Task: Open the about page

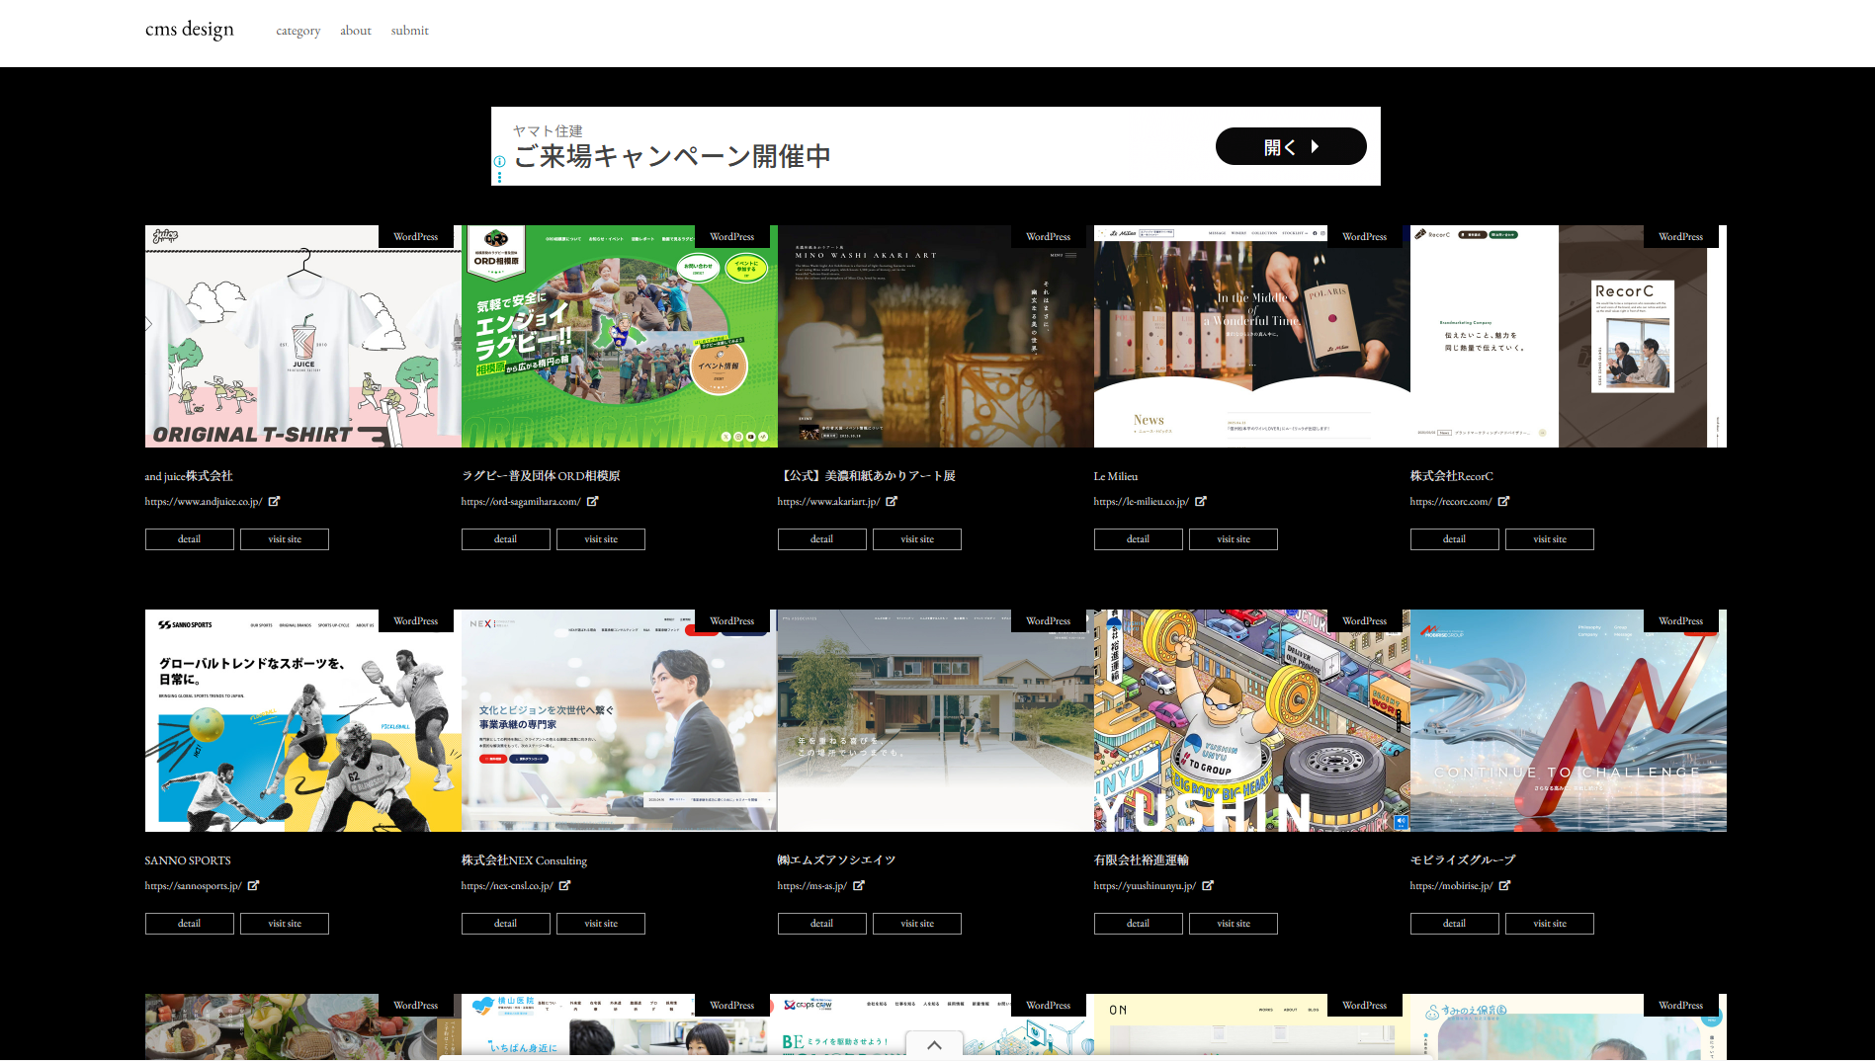Action: click(356, 31)
